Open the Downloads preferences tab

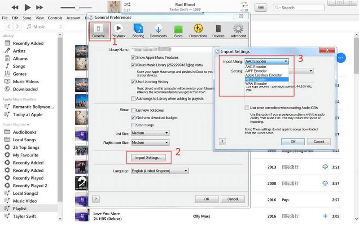(x=158, y=31)
